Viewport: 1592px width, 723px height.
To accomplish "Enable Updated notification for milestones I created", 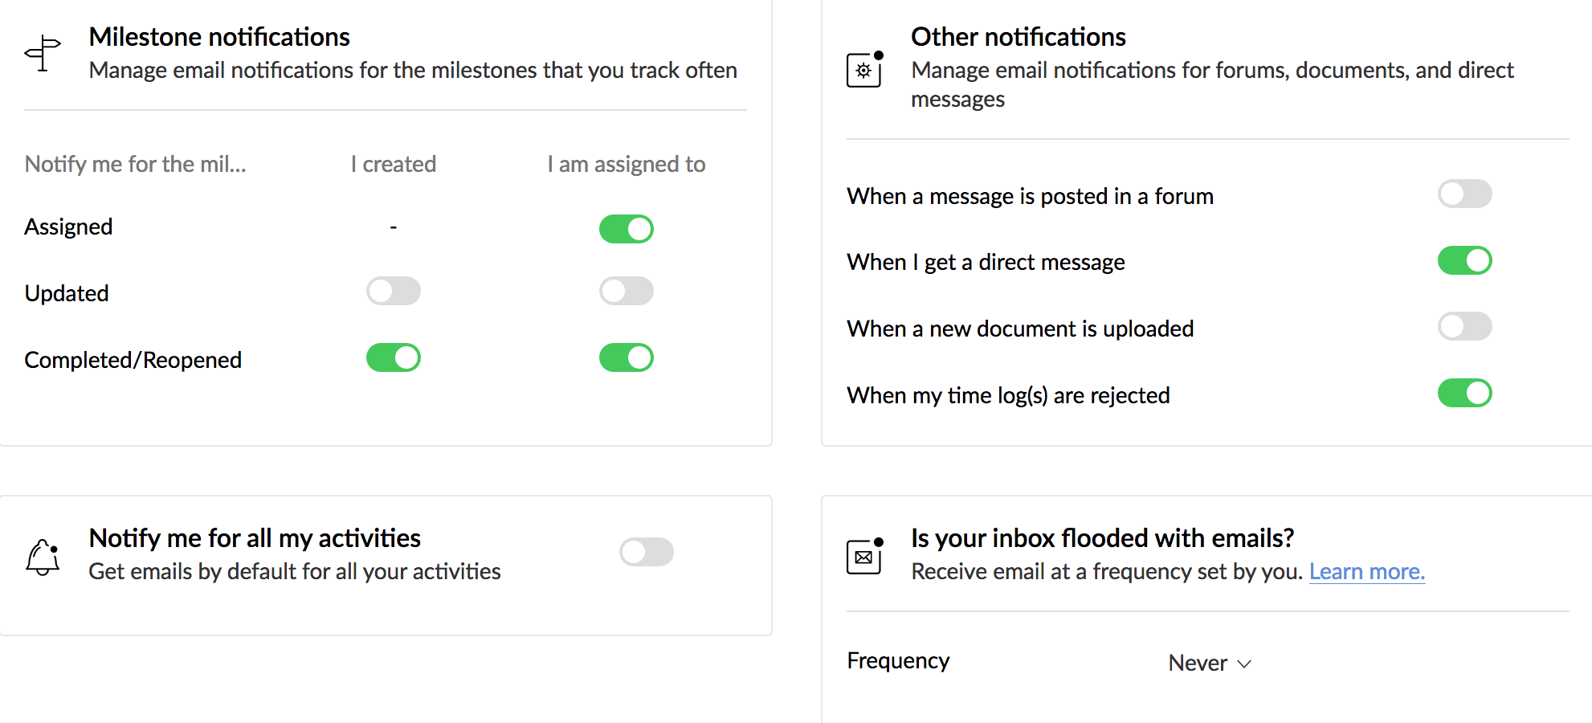I will point(394,291).
